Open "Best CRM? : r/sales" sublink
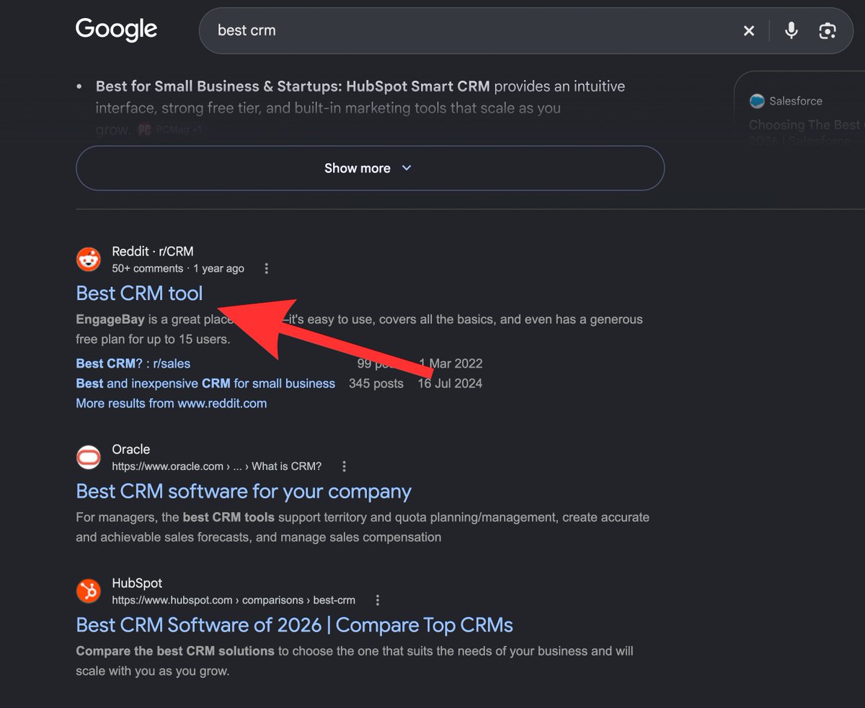The height and width of the screenshot is (708, 865). pyautogui.click(x=133, y=363)
